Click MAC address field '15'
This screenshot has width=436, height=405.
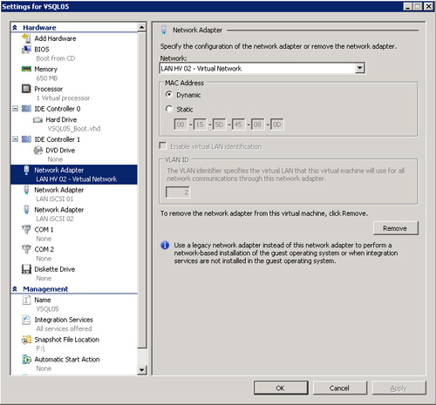coord(200,125)
